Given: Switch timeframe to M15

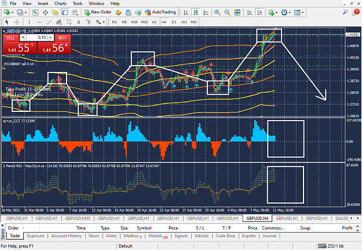Looking at the screenshot, I should (x=134, y=22).
